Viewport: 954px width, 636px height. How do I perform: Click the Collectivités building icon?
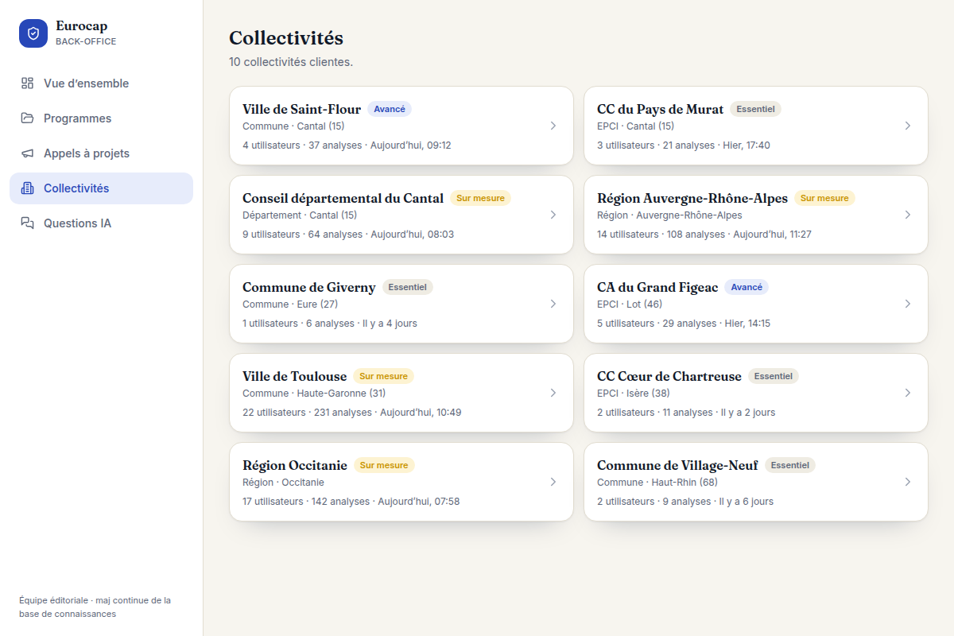[x=28, y=188]
